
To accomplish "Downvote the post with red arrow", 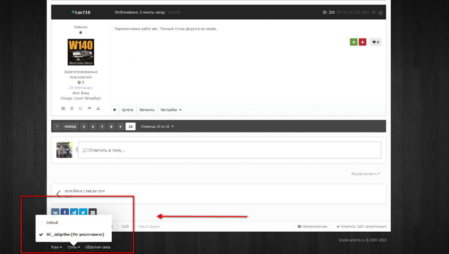I will pyautogui.click(x=362, y=42).
